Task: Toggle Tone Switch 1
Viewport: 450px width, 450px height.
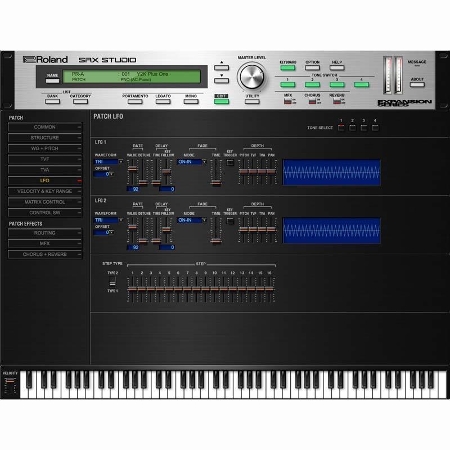Action: [x=287, y=85]
